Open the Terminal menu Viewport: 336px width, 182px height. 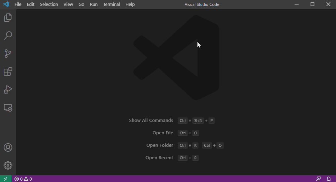[112, 4]
